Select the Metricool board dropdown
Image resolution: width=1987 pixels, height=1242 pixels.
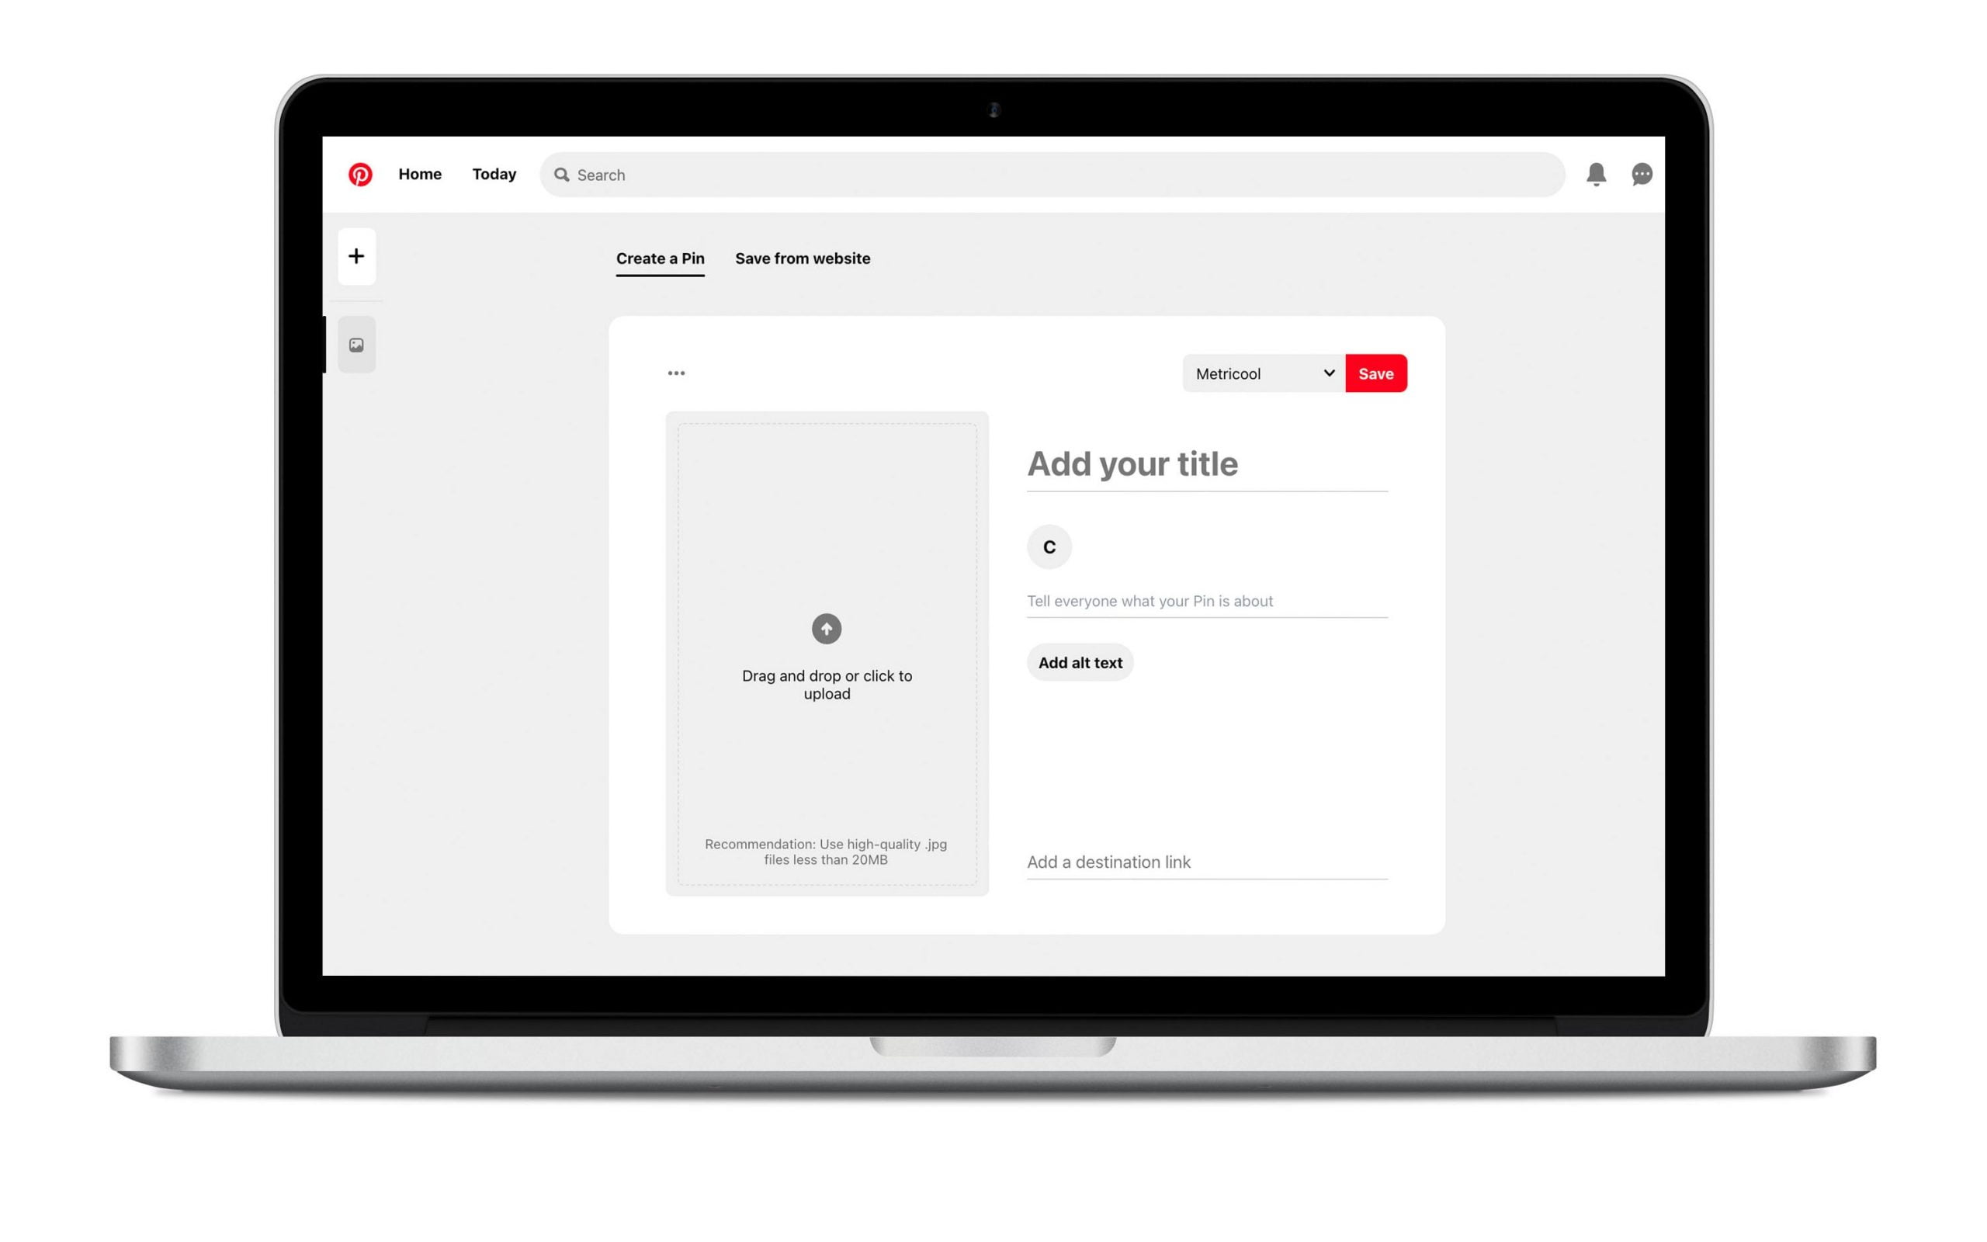click(1263, 373)
